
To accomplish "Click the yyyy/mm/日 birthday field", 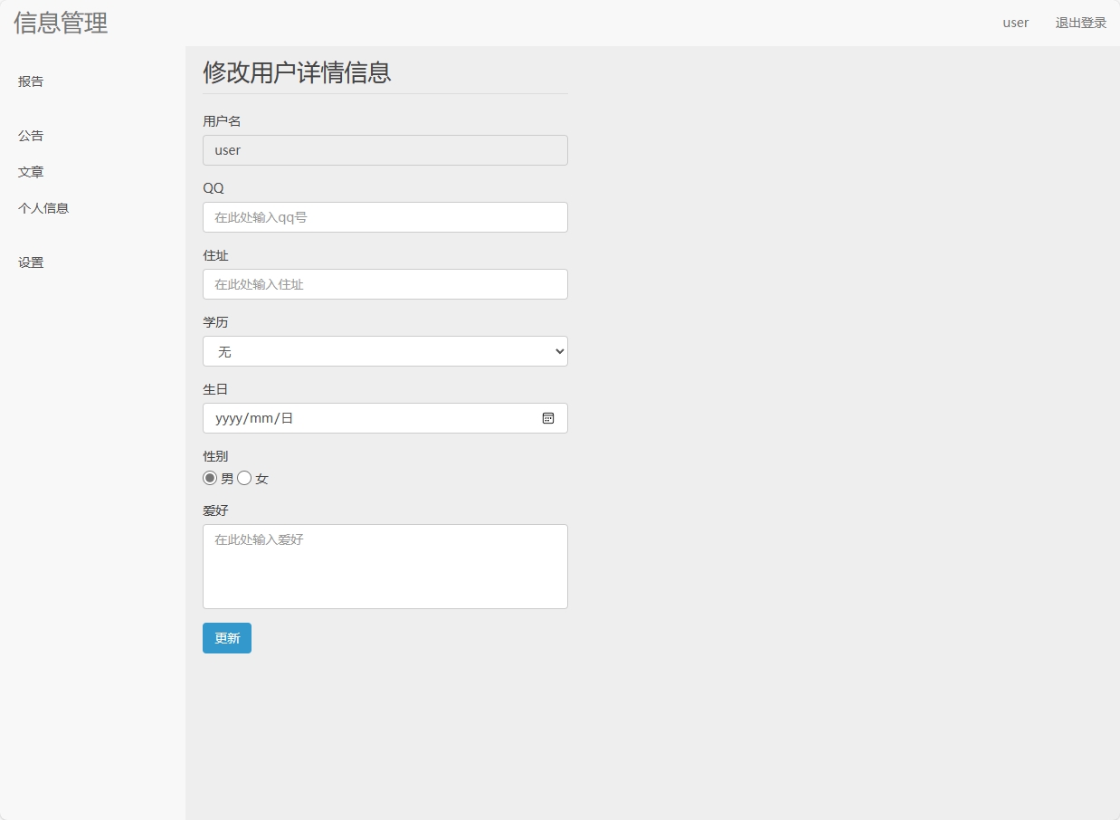I will 362,418.
